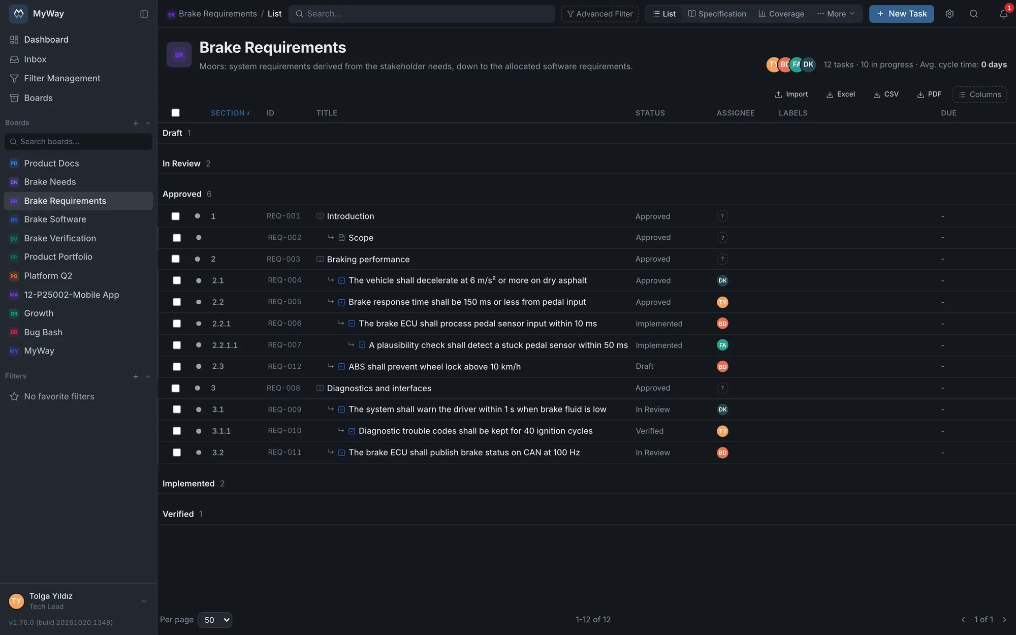Go to previous page arrow
Viewport: 1016px width, 635px height.
pos(963,620)
